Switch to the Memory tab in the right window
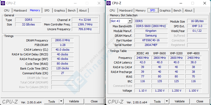Viewport: 211px width, 105px height. (x=140, y=10)
